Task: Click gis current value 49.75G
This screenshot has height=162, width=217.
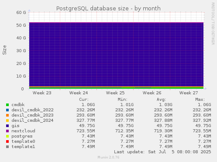Action: pos(87,126)
